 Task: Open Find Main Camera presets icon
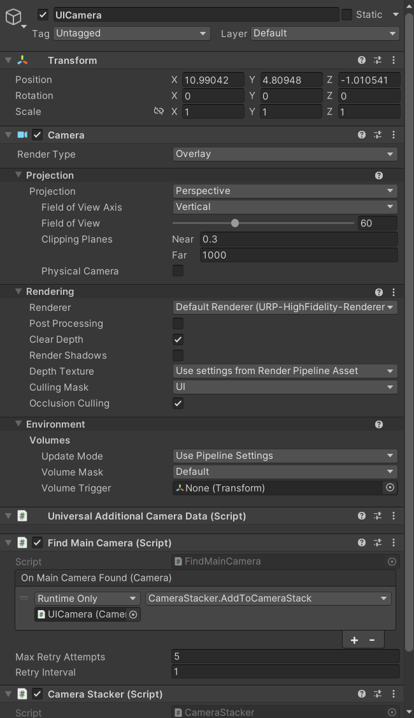coord(378,542)
